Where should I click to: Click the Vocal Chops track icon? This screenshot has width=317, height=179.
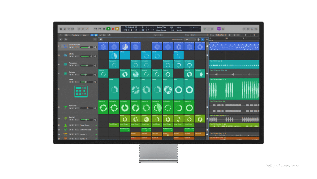65,125
